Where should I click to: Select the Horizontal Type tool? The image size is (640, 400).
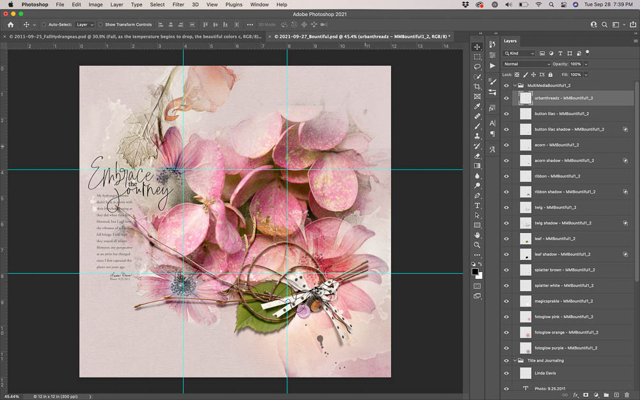point(477,205)
